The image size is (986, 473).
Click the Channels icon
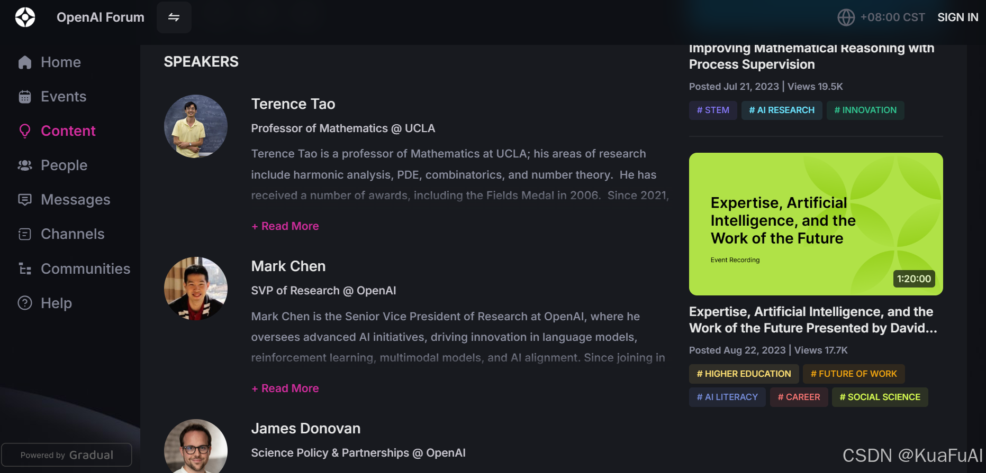pyautogui.click(x=25, y=234)
